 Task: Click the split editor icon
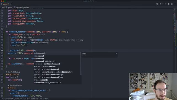[x=171, y=4]
